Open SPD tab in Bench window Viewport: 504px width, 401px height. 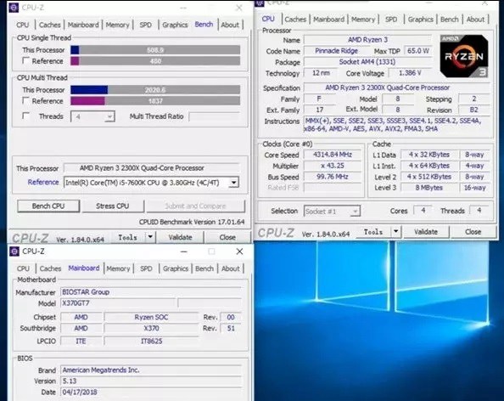point(146,25)
